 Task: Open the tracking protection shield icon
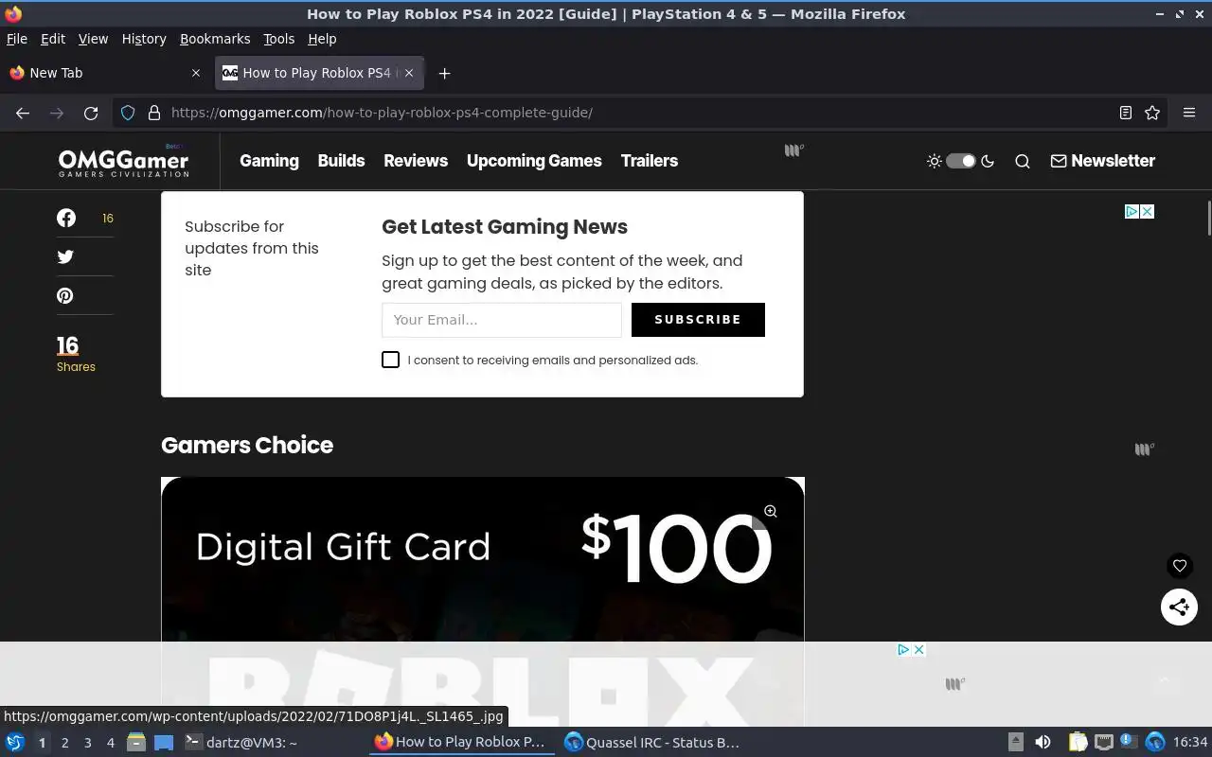128,113
